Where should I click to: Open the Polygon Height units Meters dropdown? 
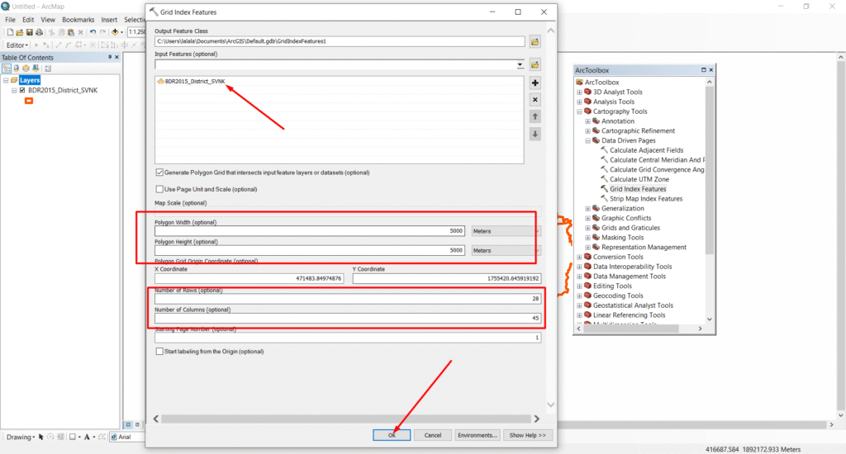506,250
